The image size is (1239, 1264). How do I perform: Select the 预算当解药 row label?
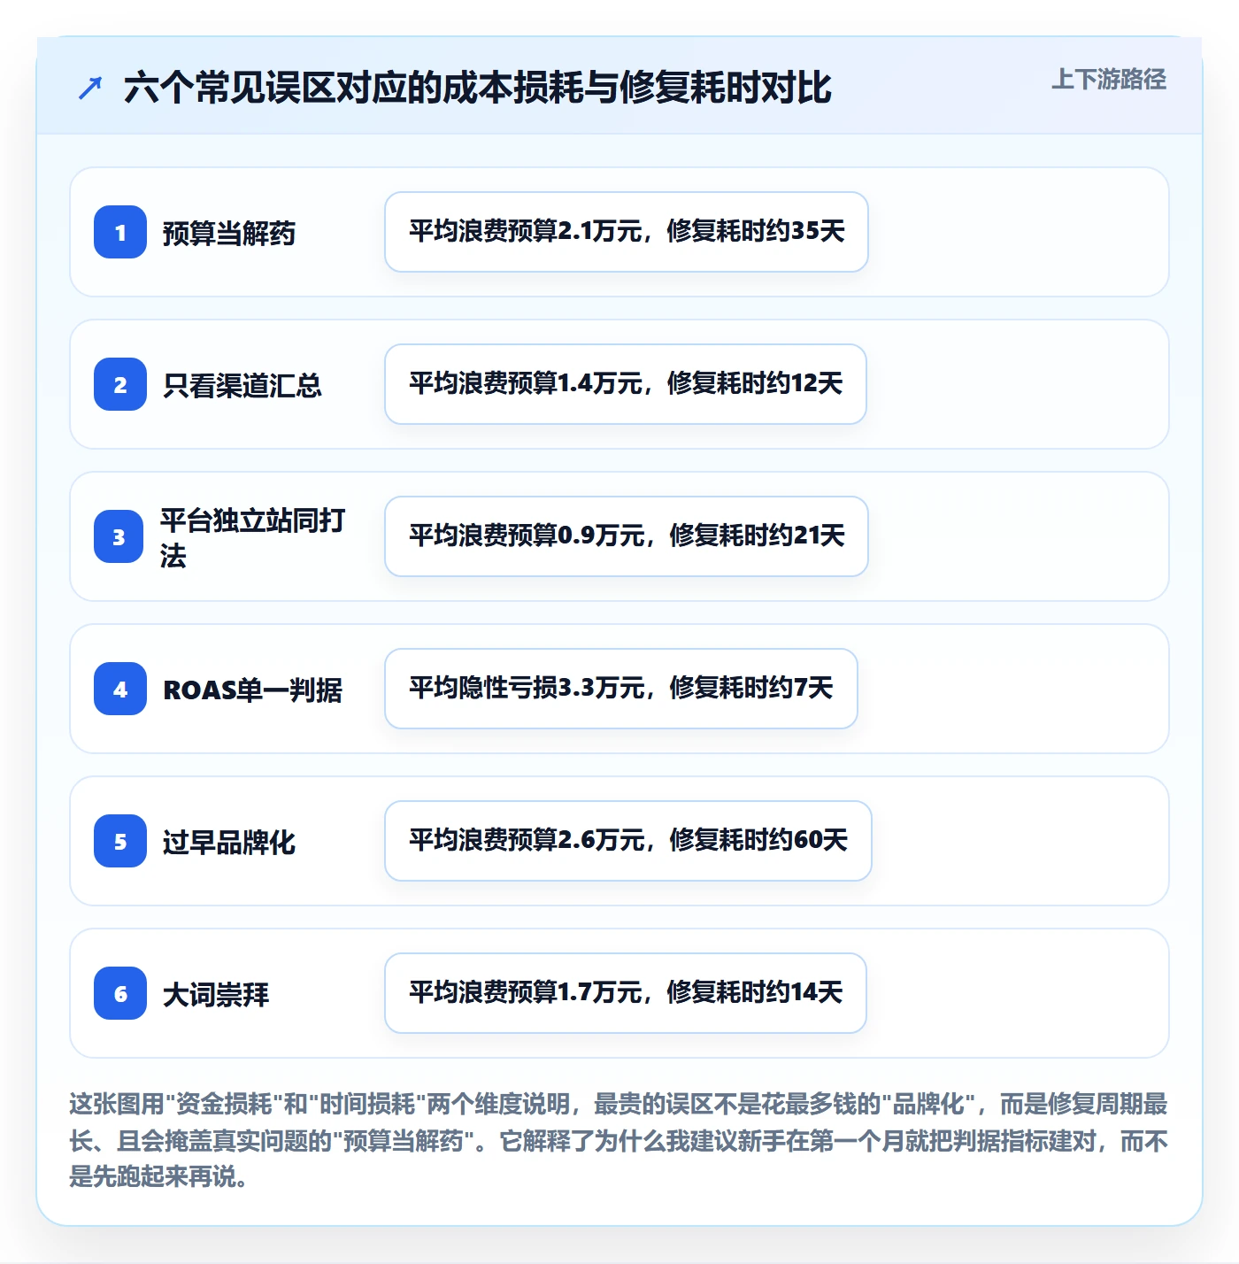tap(229, 233)
